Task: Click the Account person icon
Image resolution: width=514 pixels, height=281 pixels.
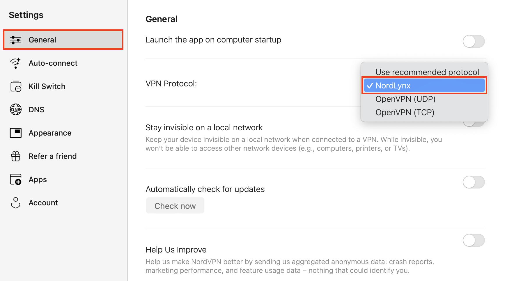Action: pos(16,203)
